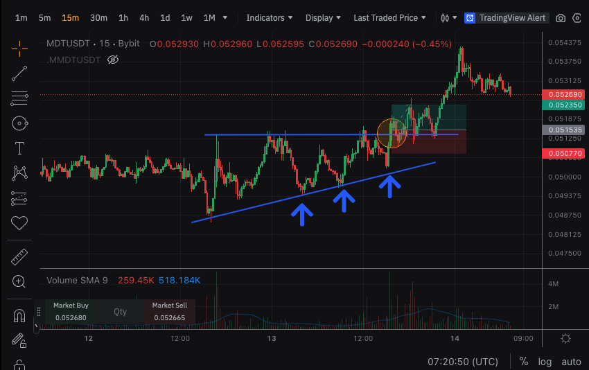Screen dimensions: 589x370
Task: Toggle auto scale mode
Action: pos(571,362)
